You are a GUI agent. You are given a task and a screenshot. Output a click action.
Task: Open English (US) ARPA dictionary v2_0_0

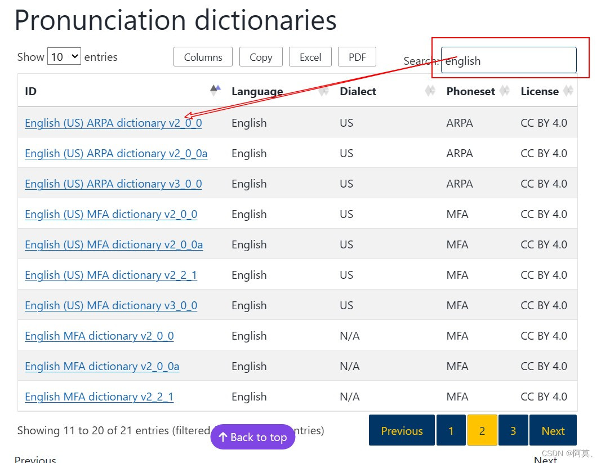(113, 123)
